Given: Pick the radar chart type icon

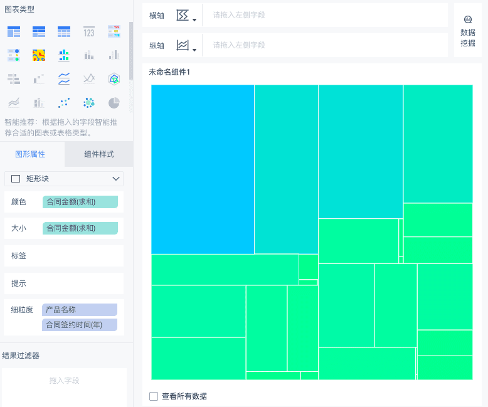Looking at the screenshot, I should pos(114,79).
